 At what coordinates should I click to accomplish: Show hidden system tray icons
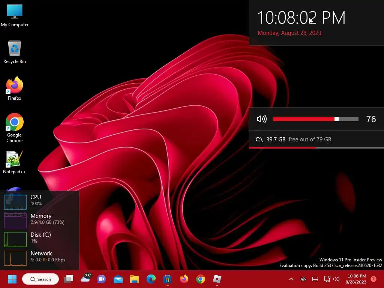pos(291,279)
